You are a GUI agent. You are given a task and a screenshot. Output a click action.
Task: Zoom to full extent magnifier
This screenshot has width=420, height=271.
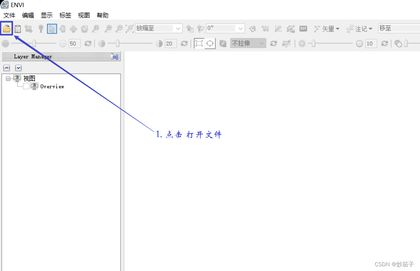pos(130,28)
